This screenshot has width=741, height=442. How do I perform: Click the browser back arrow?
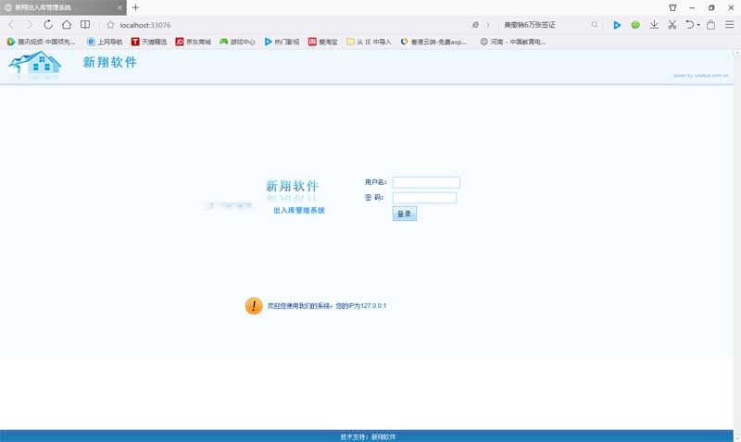pos(11,25)
